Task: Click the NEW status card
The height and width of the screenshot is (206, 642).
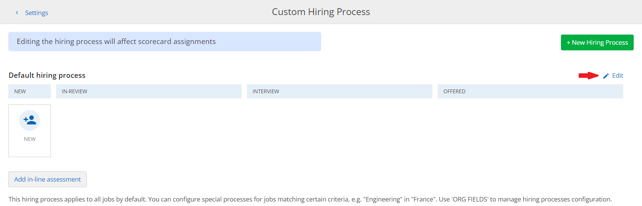Action: (29, 131)
